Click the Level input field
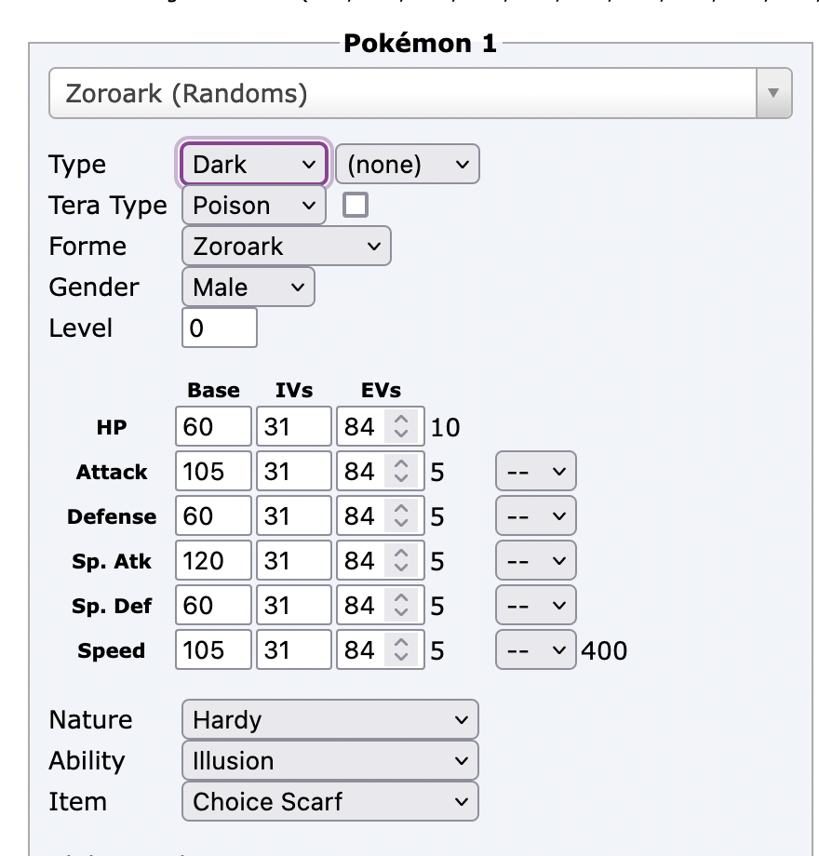 (x=220, y=328)
